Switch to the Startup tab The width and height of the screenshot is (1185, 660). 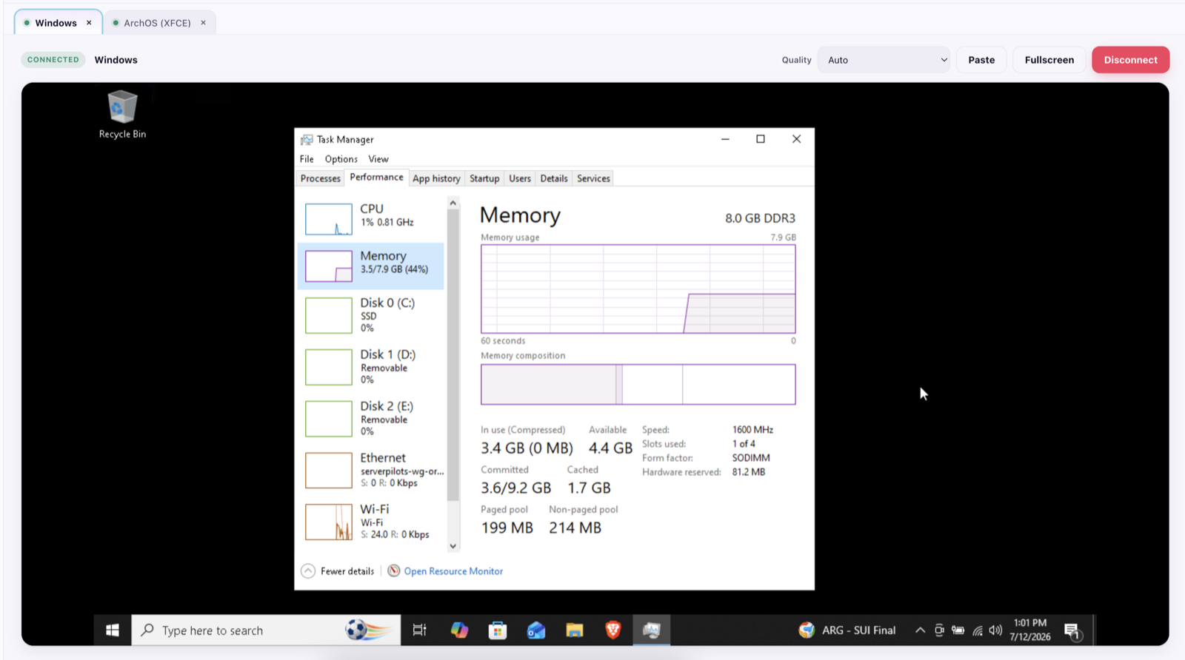coord(484,178)
